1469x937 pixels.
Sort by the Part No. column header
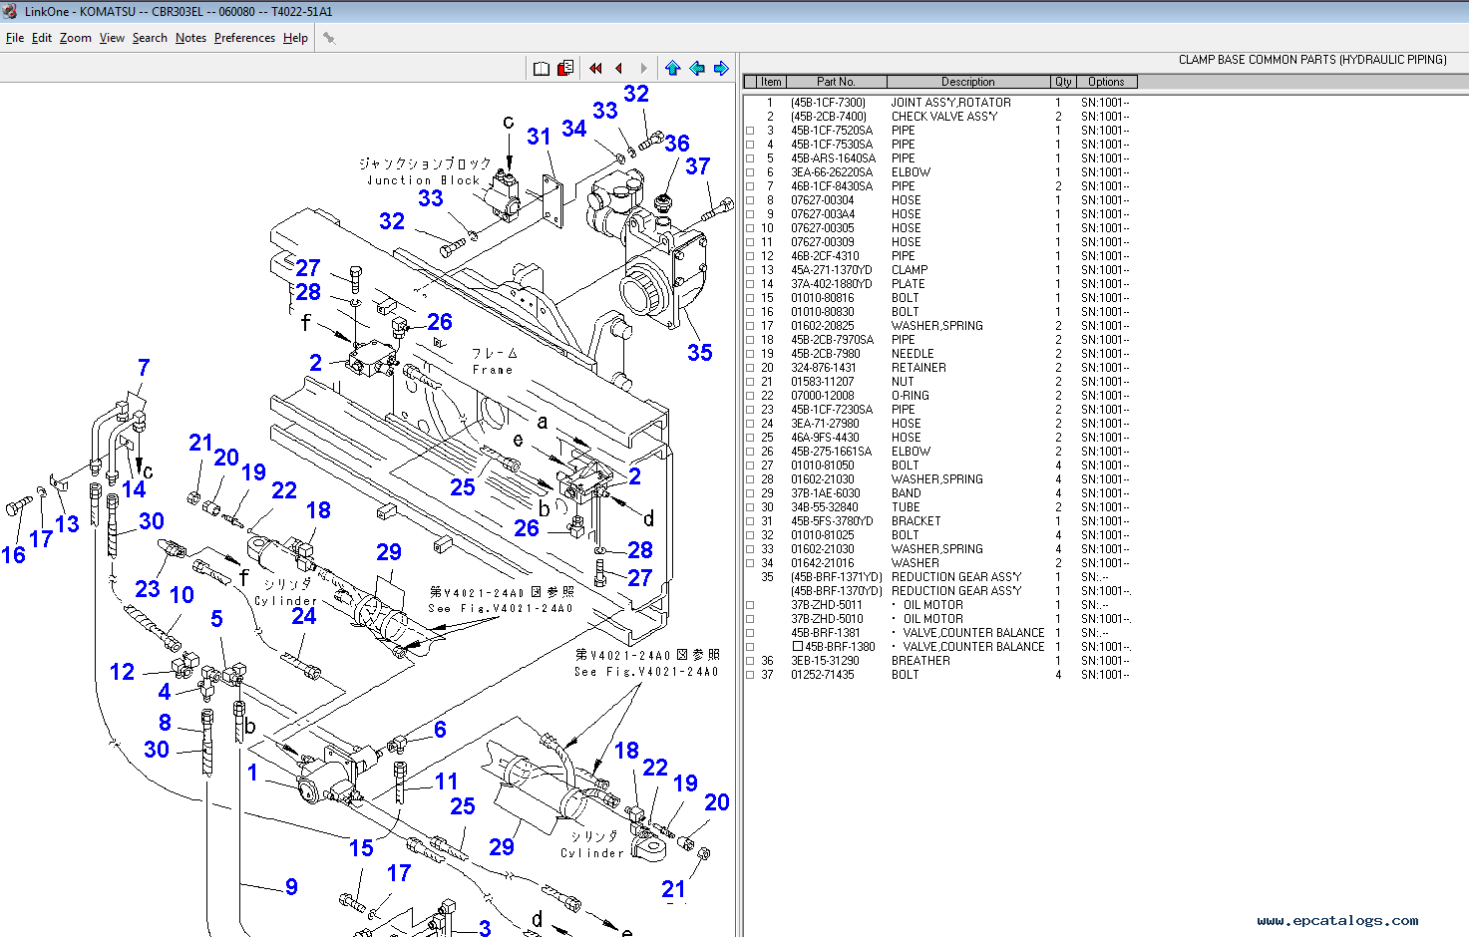coord(836,82)
